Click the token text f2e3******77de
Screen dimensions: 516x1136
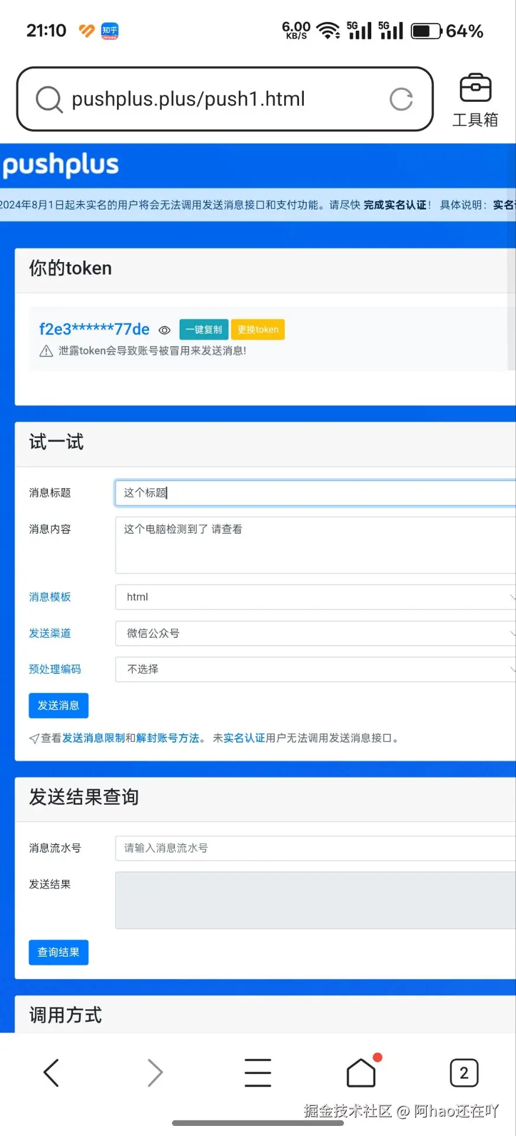[95, 330]
